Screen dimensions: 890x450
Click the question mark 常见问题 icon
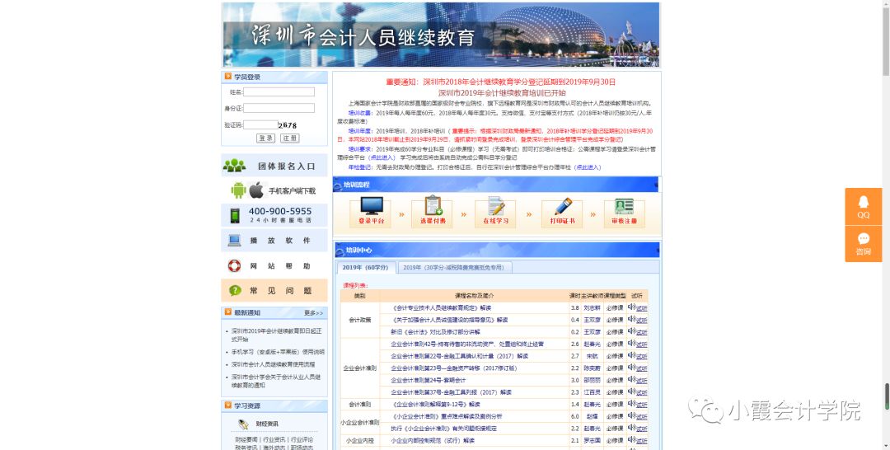coord(235,291)
